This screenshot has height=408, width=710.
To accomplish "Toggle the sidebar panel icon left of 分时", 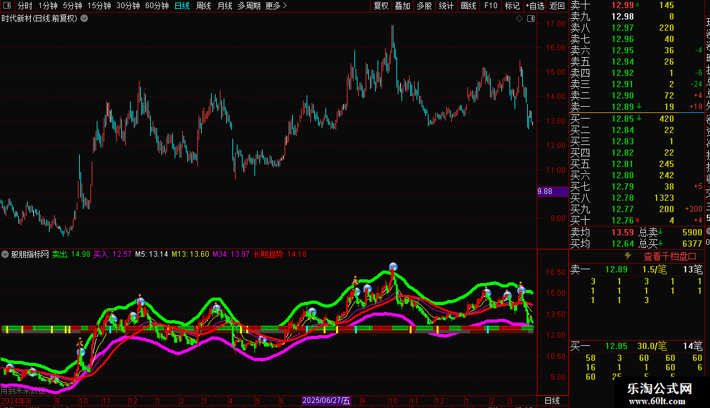I will point(7,6).
